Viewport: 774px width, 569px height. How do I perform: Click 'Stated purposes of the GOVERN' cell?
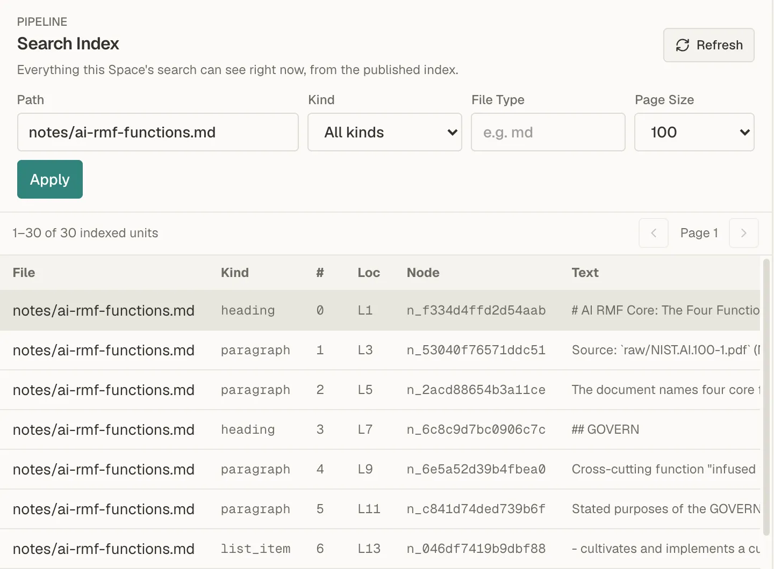pyautogui.click(x=666, y=509)
